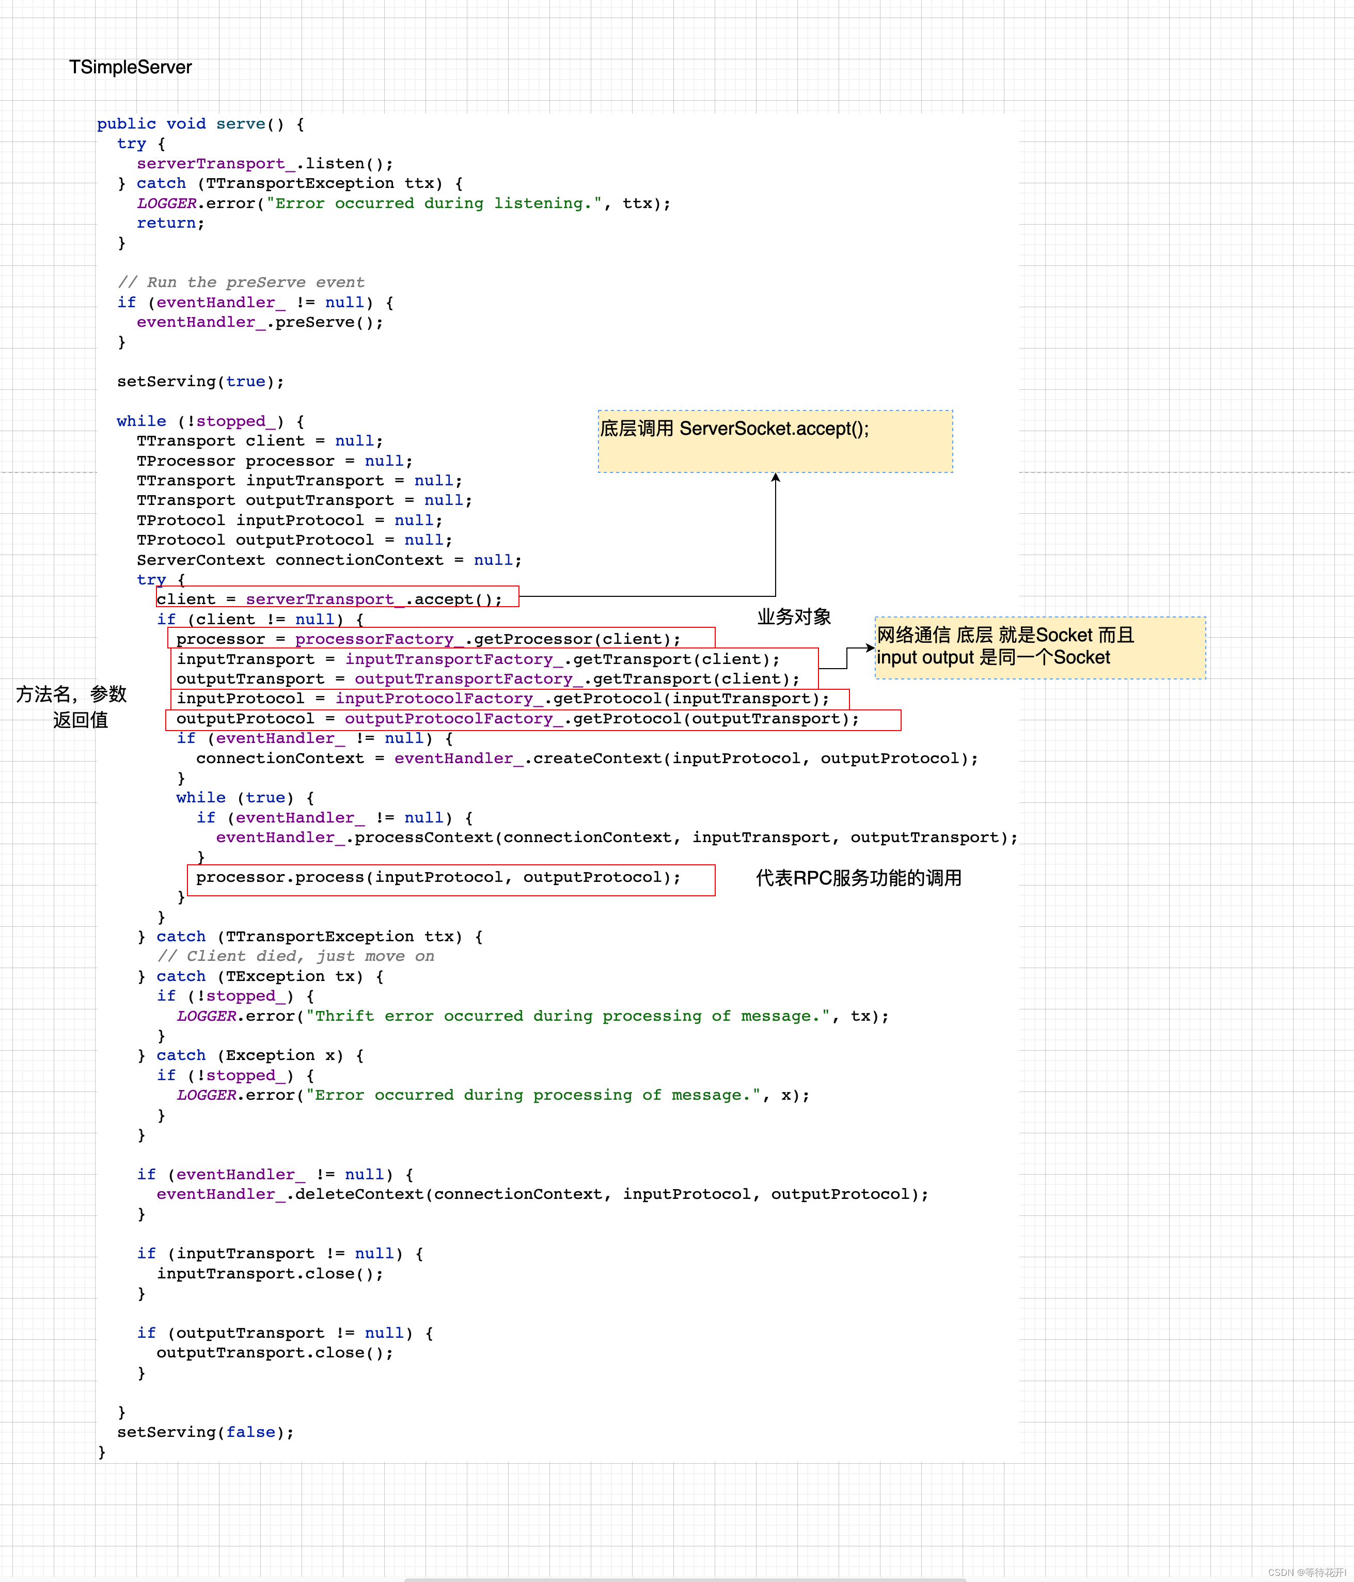Select the yellow note '底层调用 ServerSocket.accept();'
Viewport: 1354px width, 1582px height.
tap(775, 441)
